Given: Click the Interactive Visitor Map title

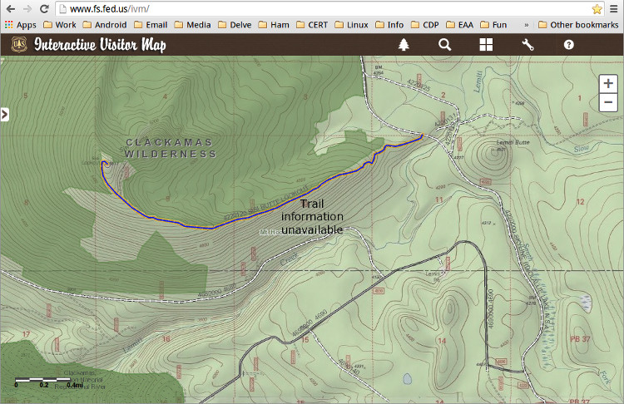Looking at the screenshot, I should point(100,45).
